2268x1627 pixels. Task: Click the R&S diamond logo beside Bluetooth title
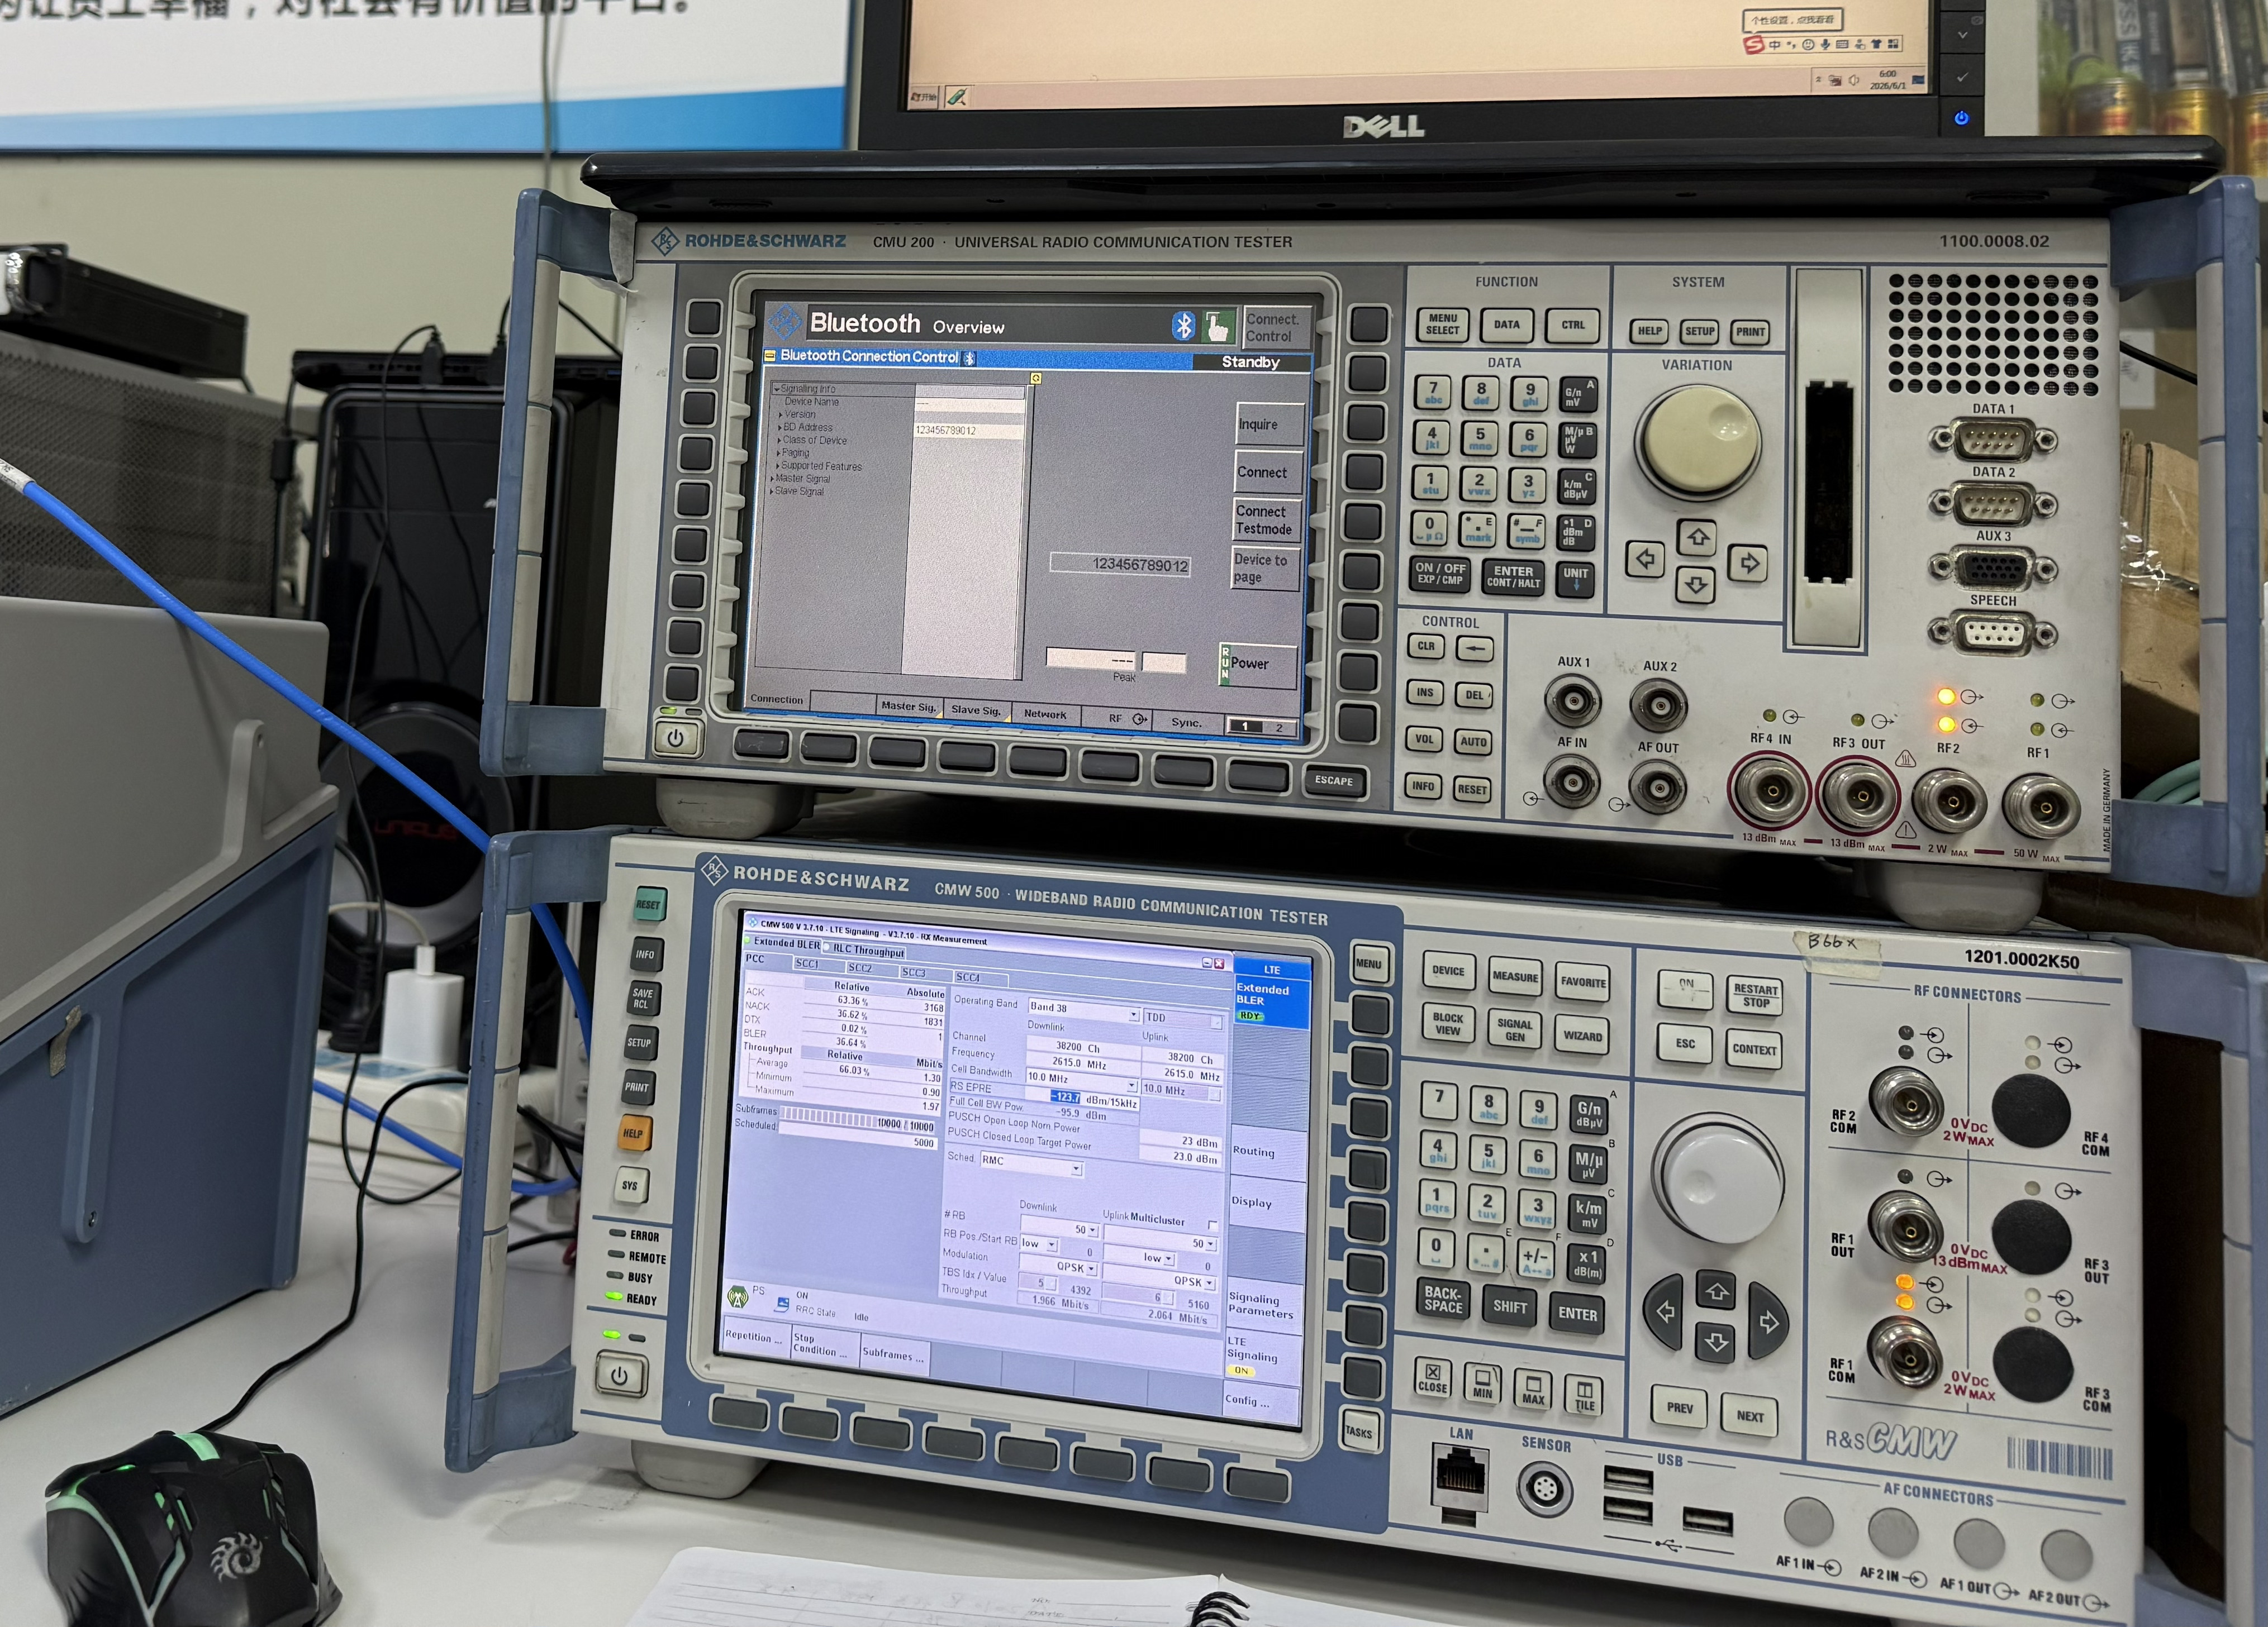pos(785,323)
